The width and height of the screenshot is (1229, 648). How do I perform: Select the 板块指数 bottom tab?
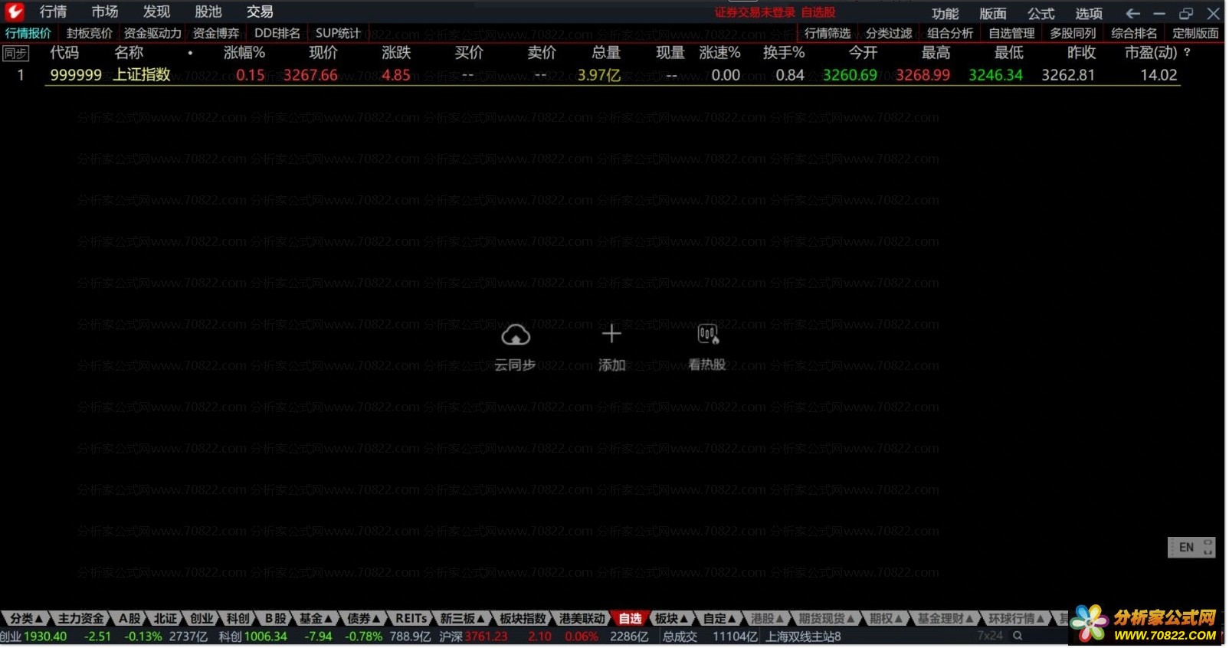[523, 618]
